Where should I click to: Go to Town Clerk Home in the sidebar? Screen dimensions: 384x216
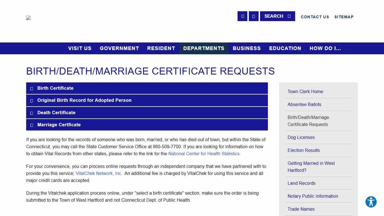(305, 91)
